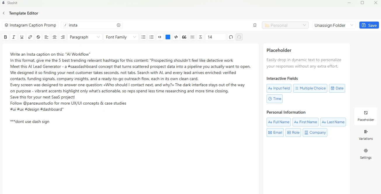Viewport: 381px width, 194px height.
Task: Save the template
Action: (369, 25)
